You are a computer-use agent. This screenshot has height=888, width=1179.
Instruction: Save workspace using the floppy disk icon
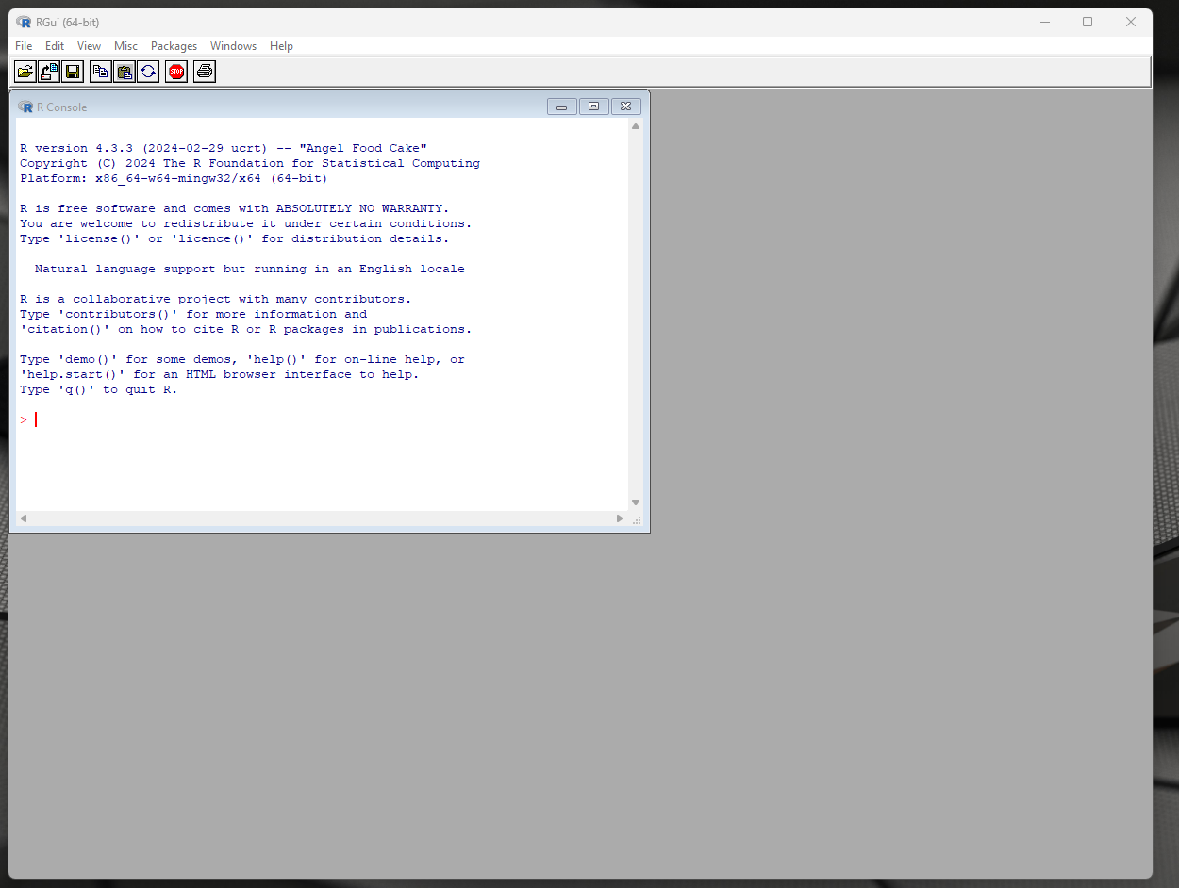click(73, 71)
